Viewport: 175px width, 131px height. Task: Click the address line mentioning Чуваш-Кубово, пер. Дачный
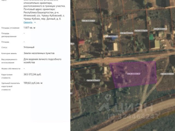(x=42, y=19)
